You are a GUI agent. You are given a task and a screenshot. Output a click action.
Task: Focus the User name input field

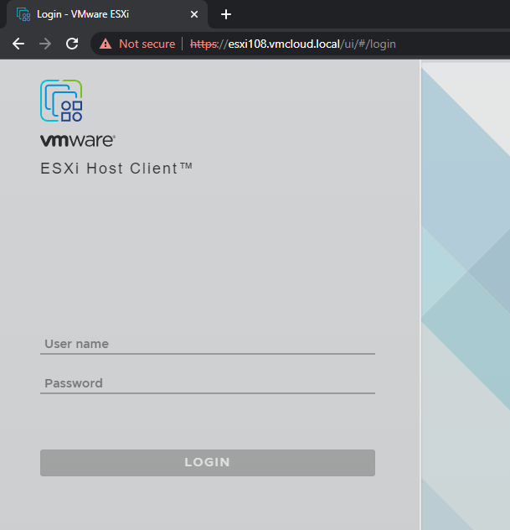click(207, 344)
